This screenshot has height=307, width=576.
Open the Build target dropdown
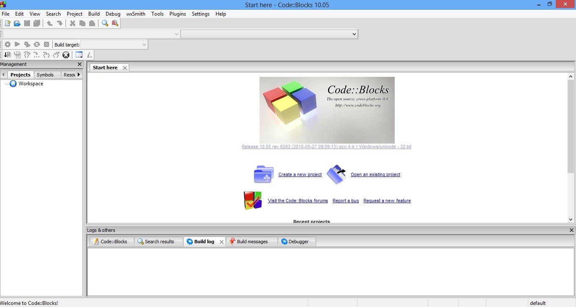coord(114,44)
